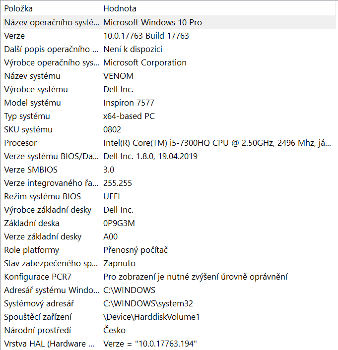338x350 pixels.
Task: Select the Model systému Inspiron 7577 row
Action: pyautogui.click(x=129, y=103)
